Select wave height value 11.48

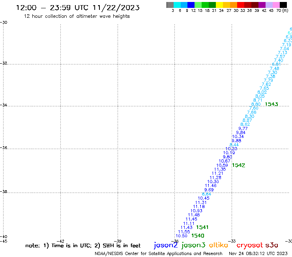tap(194, 215)
